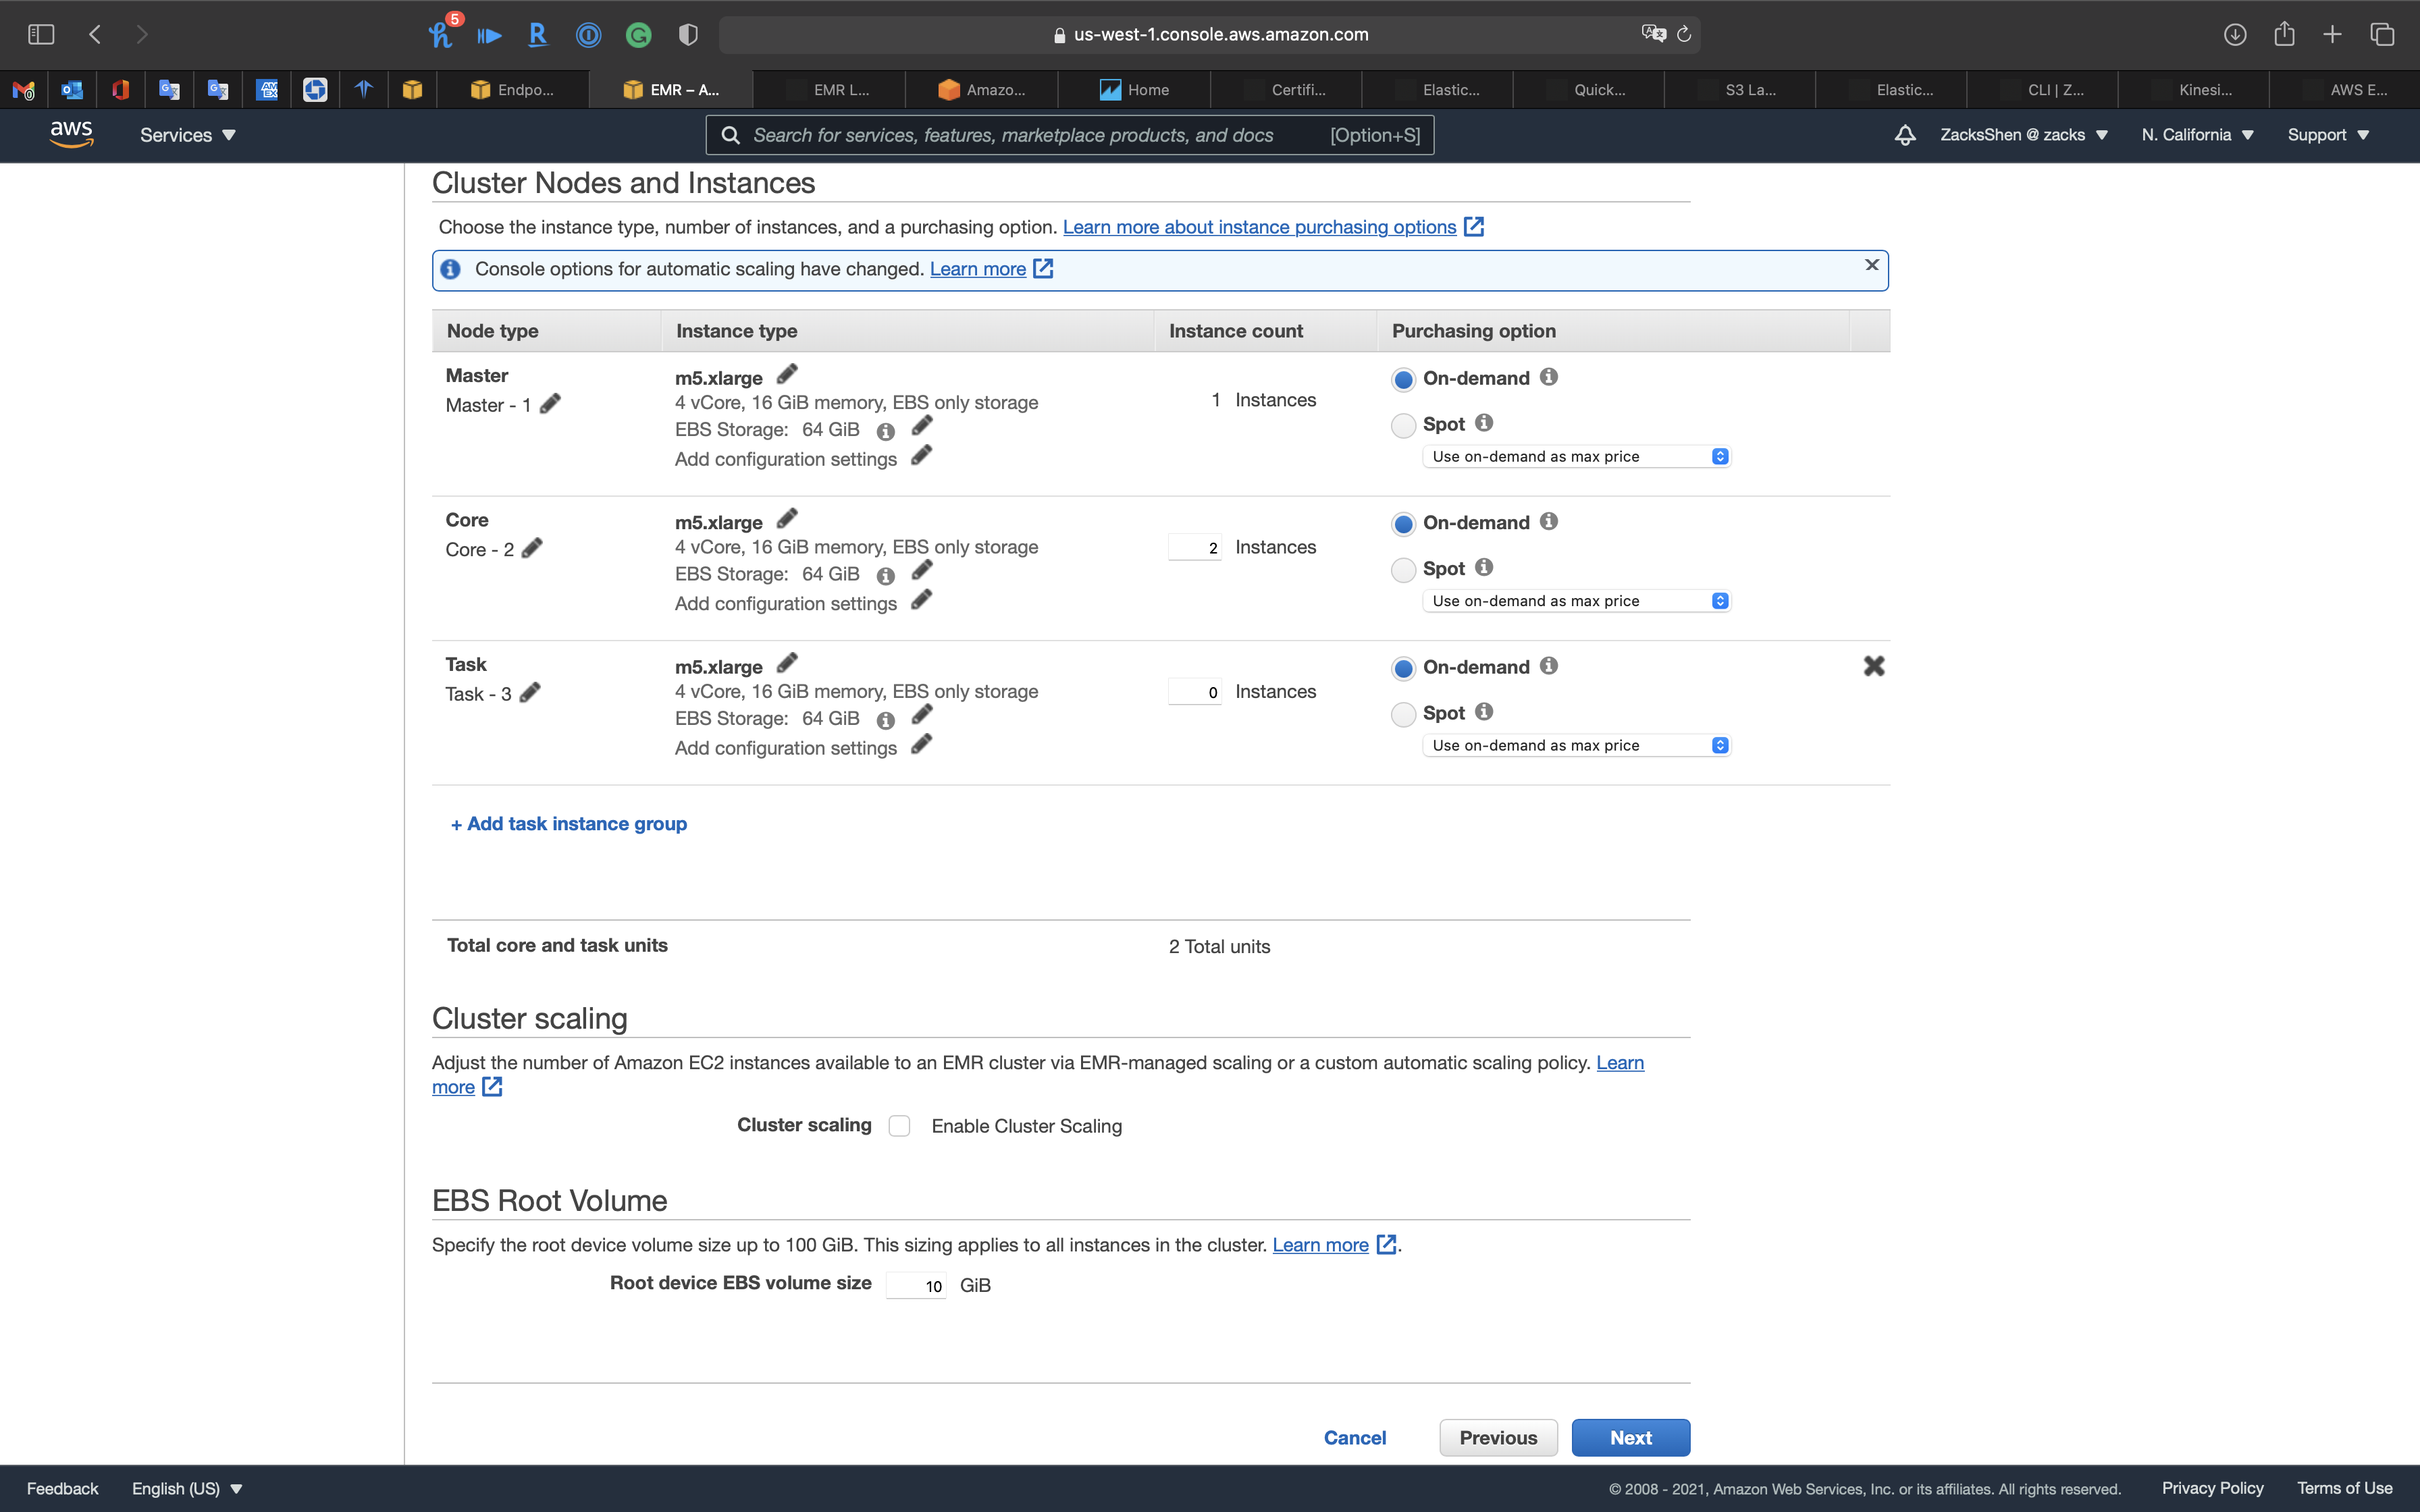Click info icon next to Task EBS Storage
The height and width of the screenshot is (1512, 2420).
click(x=885, y=720)
